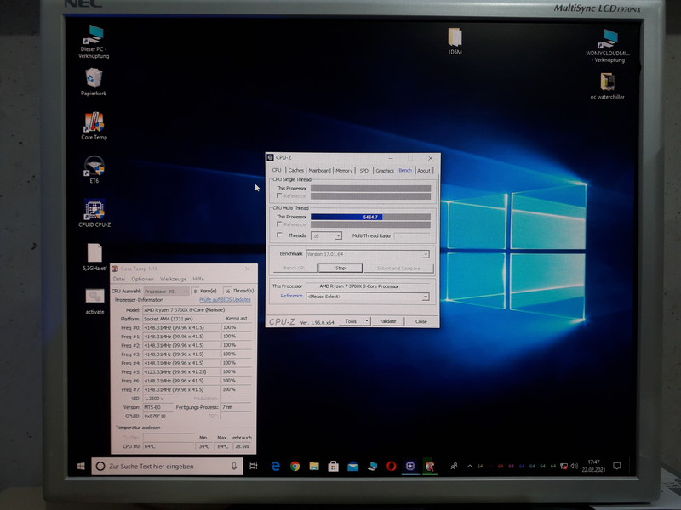Screen dimensions: 681x510
Task: Open the People icon in the taskbar
Action: (x=454, y=466)
